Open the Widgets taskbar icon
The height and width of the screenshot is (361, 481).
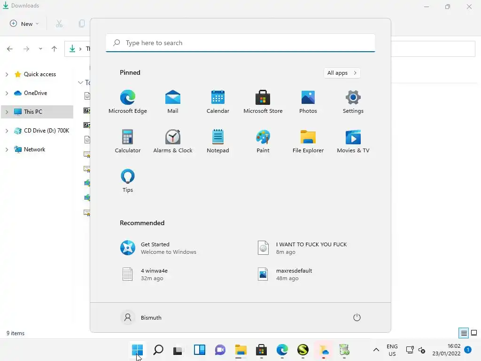pyautogui.click(x=199, y=350)
